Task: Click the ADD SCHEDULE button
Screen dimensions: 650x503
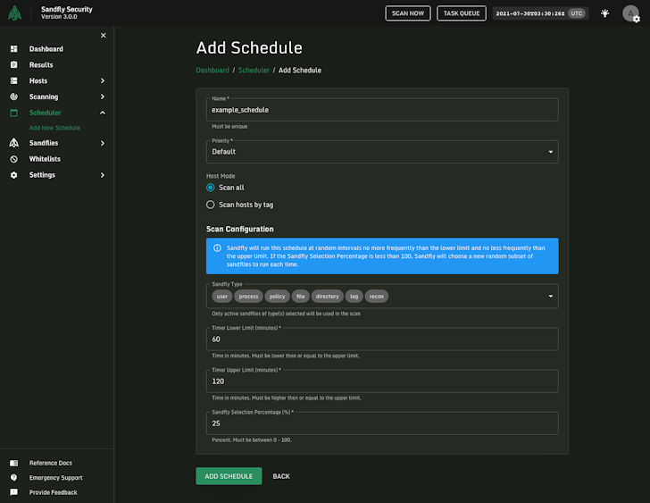Action: coord(229,476)
